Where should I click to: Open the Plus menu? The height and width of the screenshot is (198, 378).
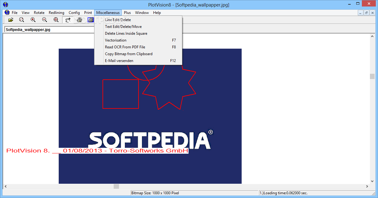coord(127,13)
